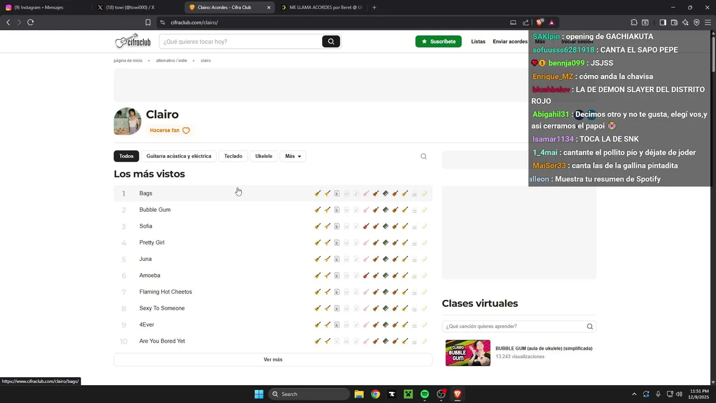
Task: Open browser hamburger menu
Action: coord(708,22)
